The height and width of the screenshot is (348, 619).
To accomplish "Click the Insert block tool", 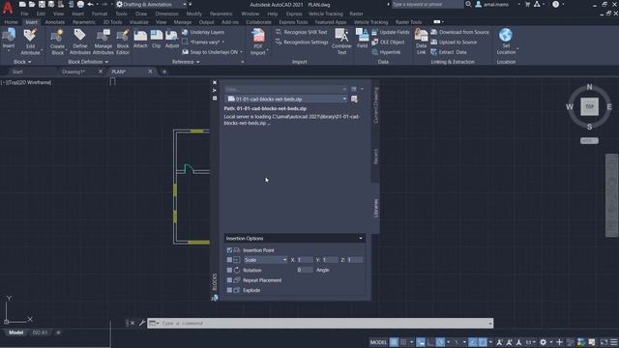I will 9,39.
